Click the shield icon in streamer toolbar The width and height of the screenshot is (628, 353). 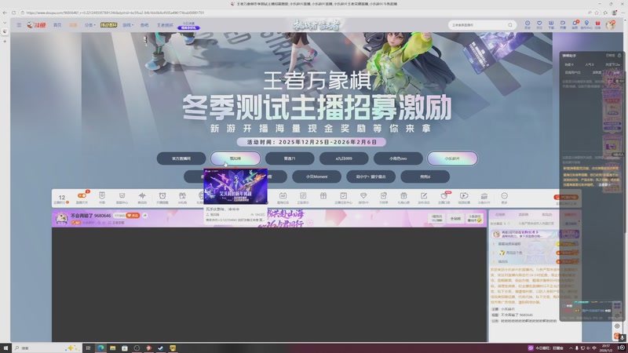click(x=102, y=197)
